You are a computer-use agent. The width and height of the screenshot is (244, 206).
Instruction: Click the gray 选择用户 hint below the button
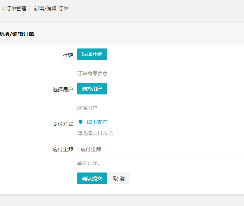point(87,108)
